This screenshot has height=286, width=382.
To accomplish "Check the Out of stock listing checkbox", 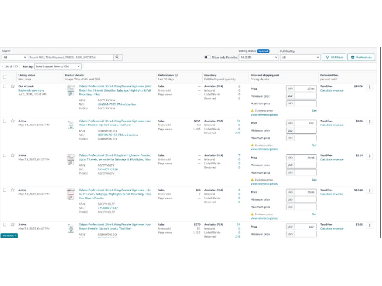I will tap(5, 86).
